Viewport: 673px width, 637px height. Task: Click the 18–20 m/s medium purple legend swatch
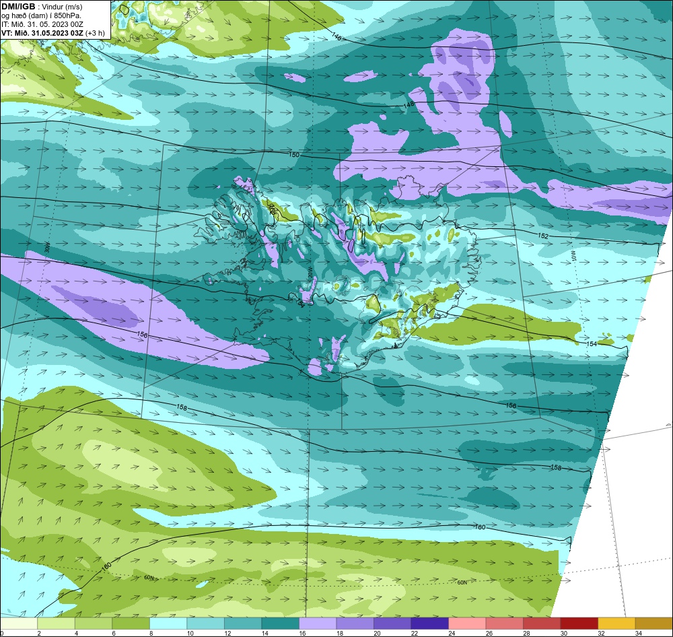pos(355,624)
